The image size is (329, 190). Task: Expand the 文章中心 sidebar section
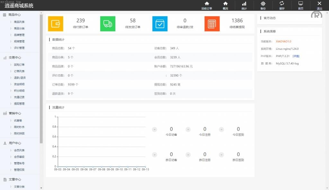[x=14, y=179]
